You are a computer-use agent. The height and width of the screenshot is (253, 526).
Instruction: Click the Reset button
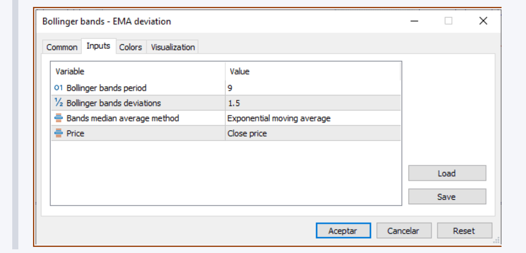[x=464, y=231]
